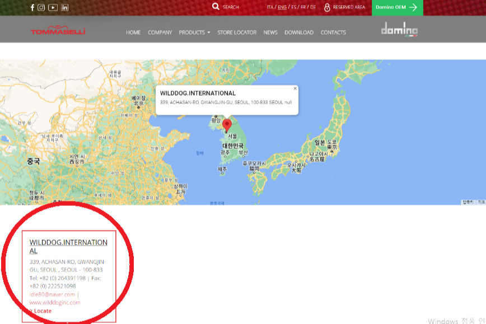The image size is (486, 324).
Task: Click the Tommaselli logo
Action: (x=58, y=30)
